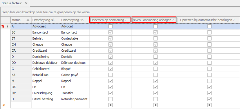
Task: Click the 'Contestable' French description cell
Action: [75, 38]
